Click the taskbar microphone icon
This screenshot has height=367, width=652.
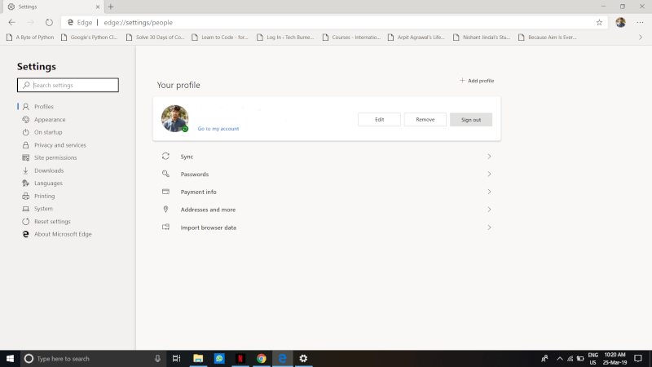click(157, 358)
